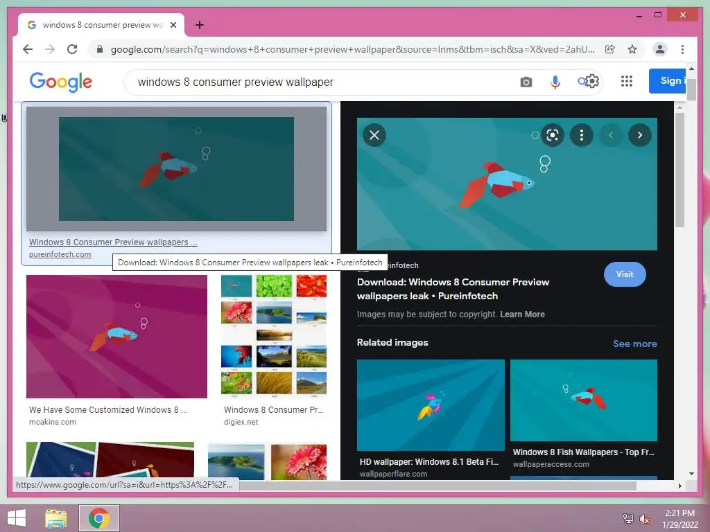Open HD wallpaper Windows 8.1 Beta thumbnail

coord(431,405)
